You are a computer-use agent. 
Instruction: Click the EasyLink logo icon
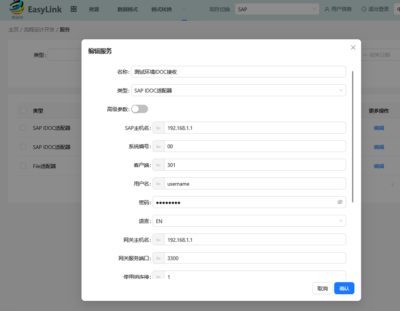coord(17,8)
